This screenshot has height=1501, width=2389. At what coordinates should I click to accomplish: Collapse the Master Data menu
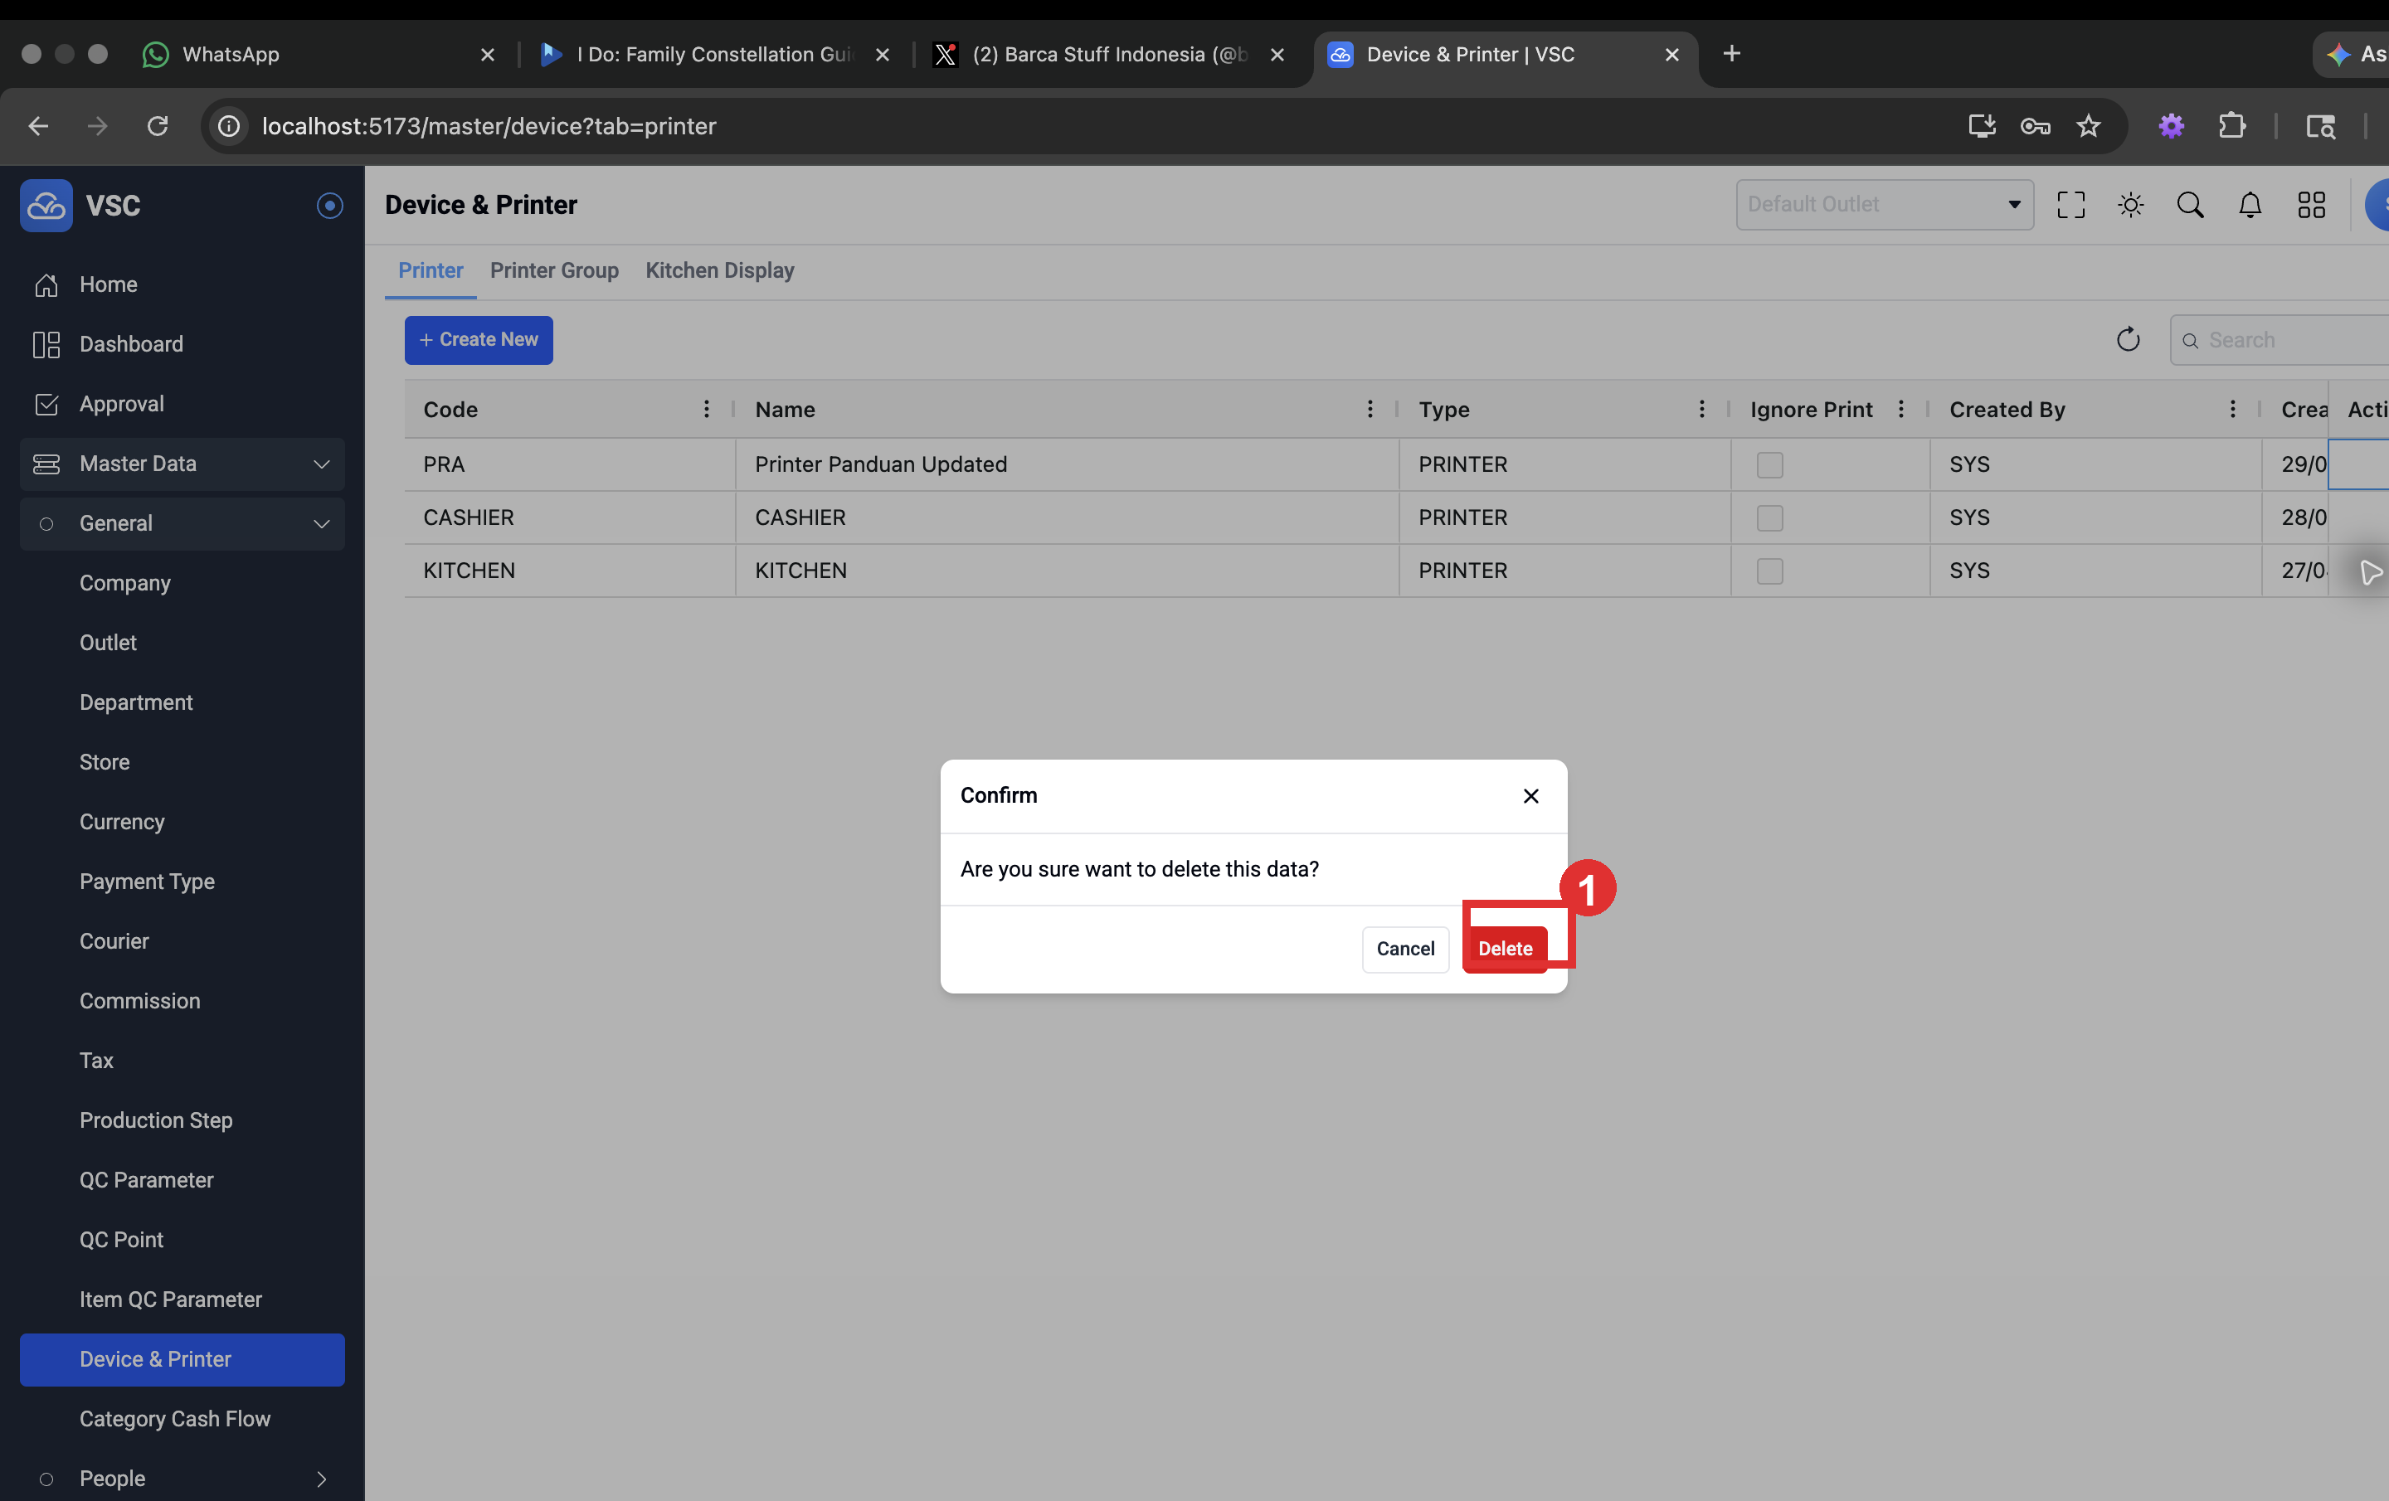tap(182, 464)
